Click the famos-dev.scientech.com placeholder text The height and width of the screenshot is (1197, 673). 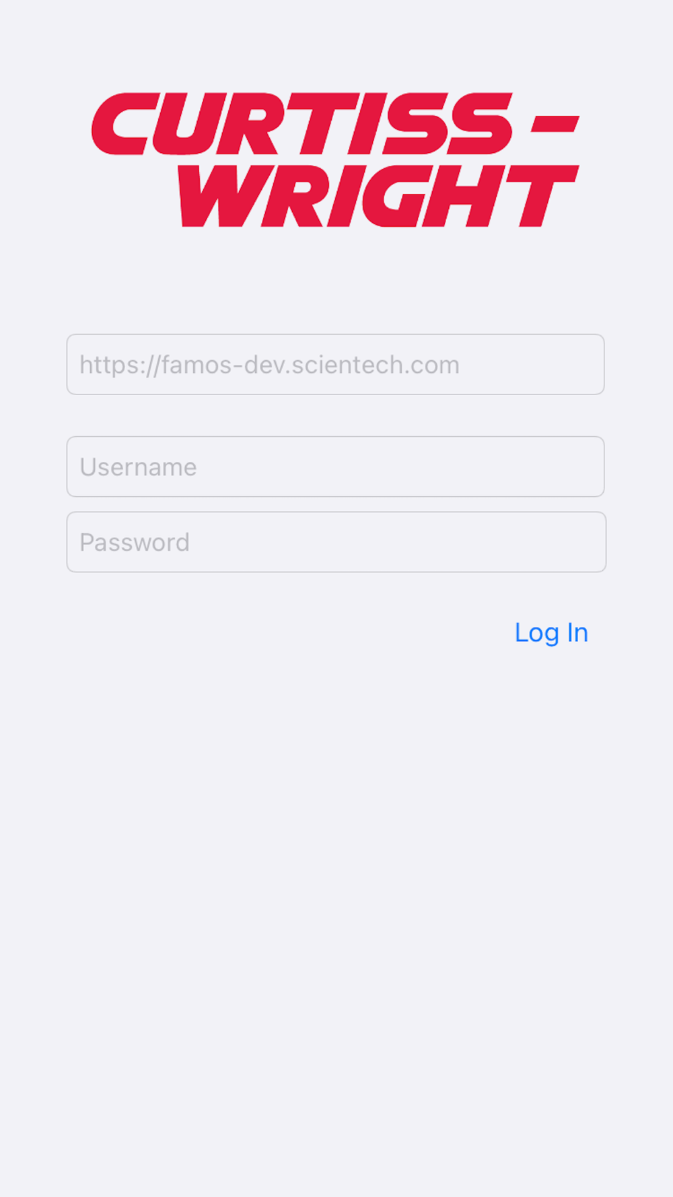point(269,365)
